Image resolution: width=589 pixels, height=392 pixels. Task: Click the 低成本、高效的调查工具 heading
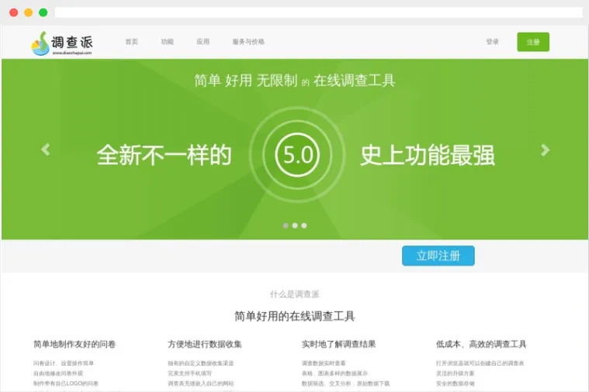tap(481, 344)
